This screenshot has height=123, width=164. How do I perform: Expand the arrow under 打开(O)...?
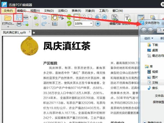8,27
